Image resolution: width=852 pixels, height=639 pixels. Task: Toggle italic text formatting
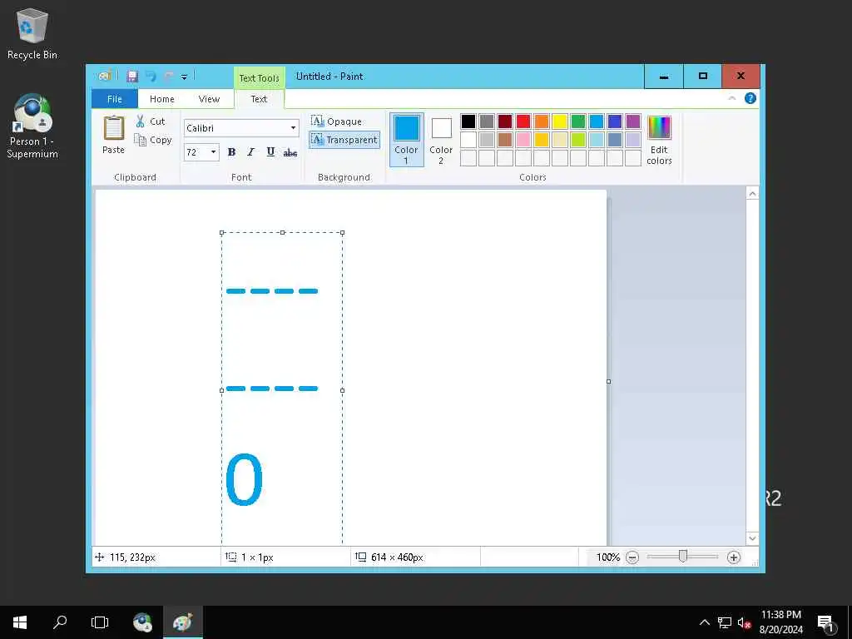251,152
